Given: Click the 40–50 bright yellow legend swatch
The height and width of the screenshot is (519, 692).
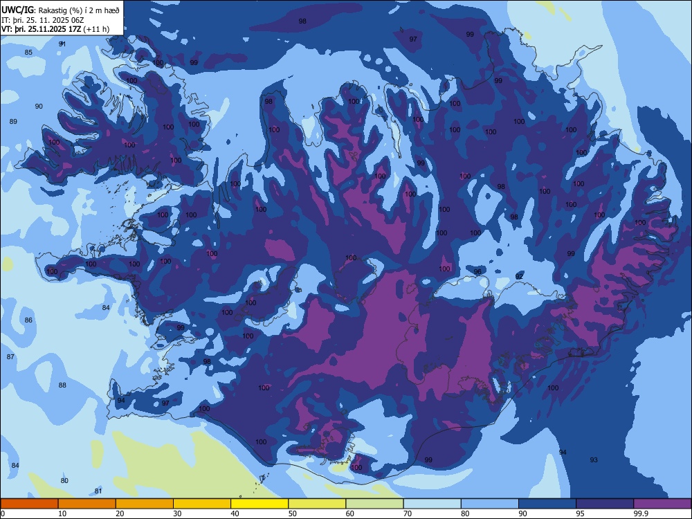Looking at the screenshot, I should pos(259,504).
